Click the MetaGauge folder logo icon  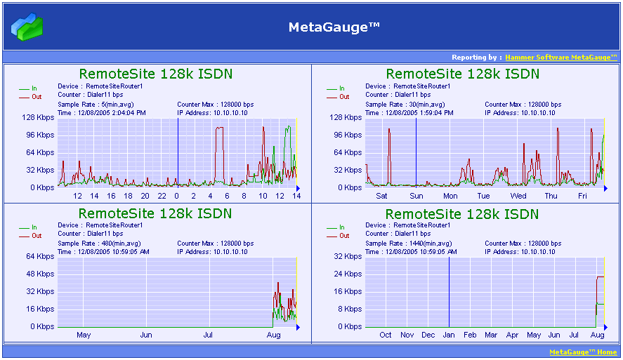(x=27, y=27)
